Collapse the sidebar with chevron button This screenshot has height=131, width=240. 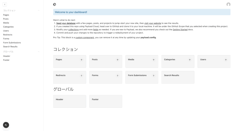pos(5,4)
